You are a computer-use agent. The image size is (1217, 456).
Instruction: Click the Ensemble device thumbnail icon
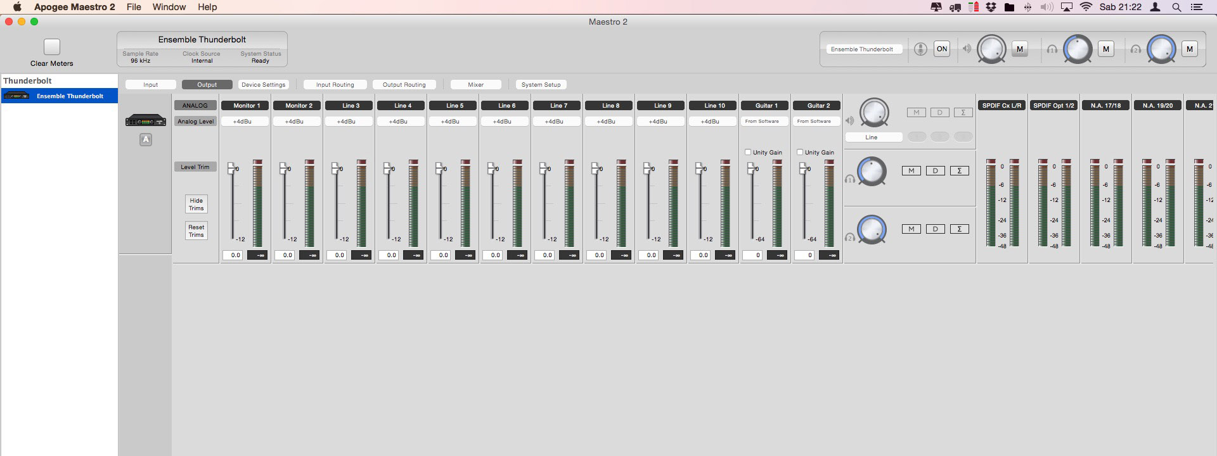[145, 120]
